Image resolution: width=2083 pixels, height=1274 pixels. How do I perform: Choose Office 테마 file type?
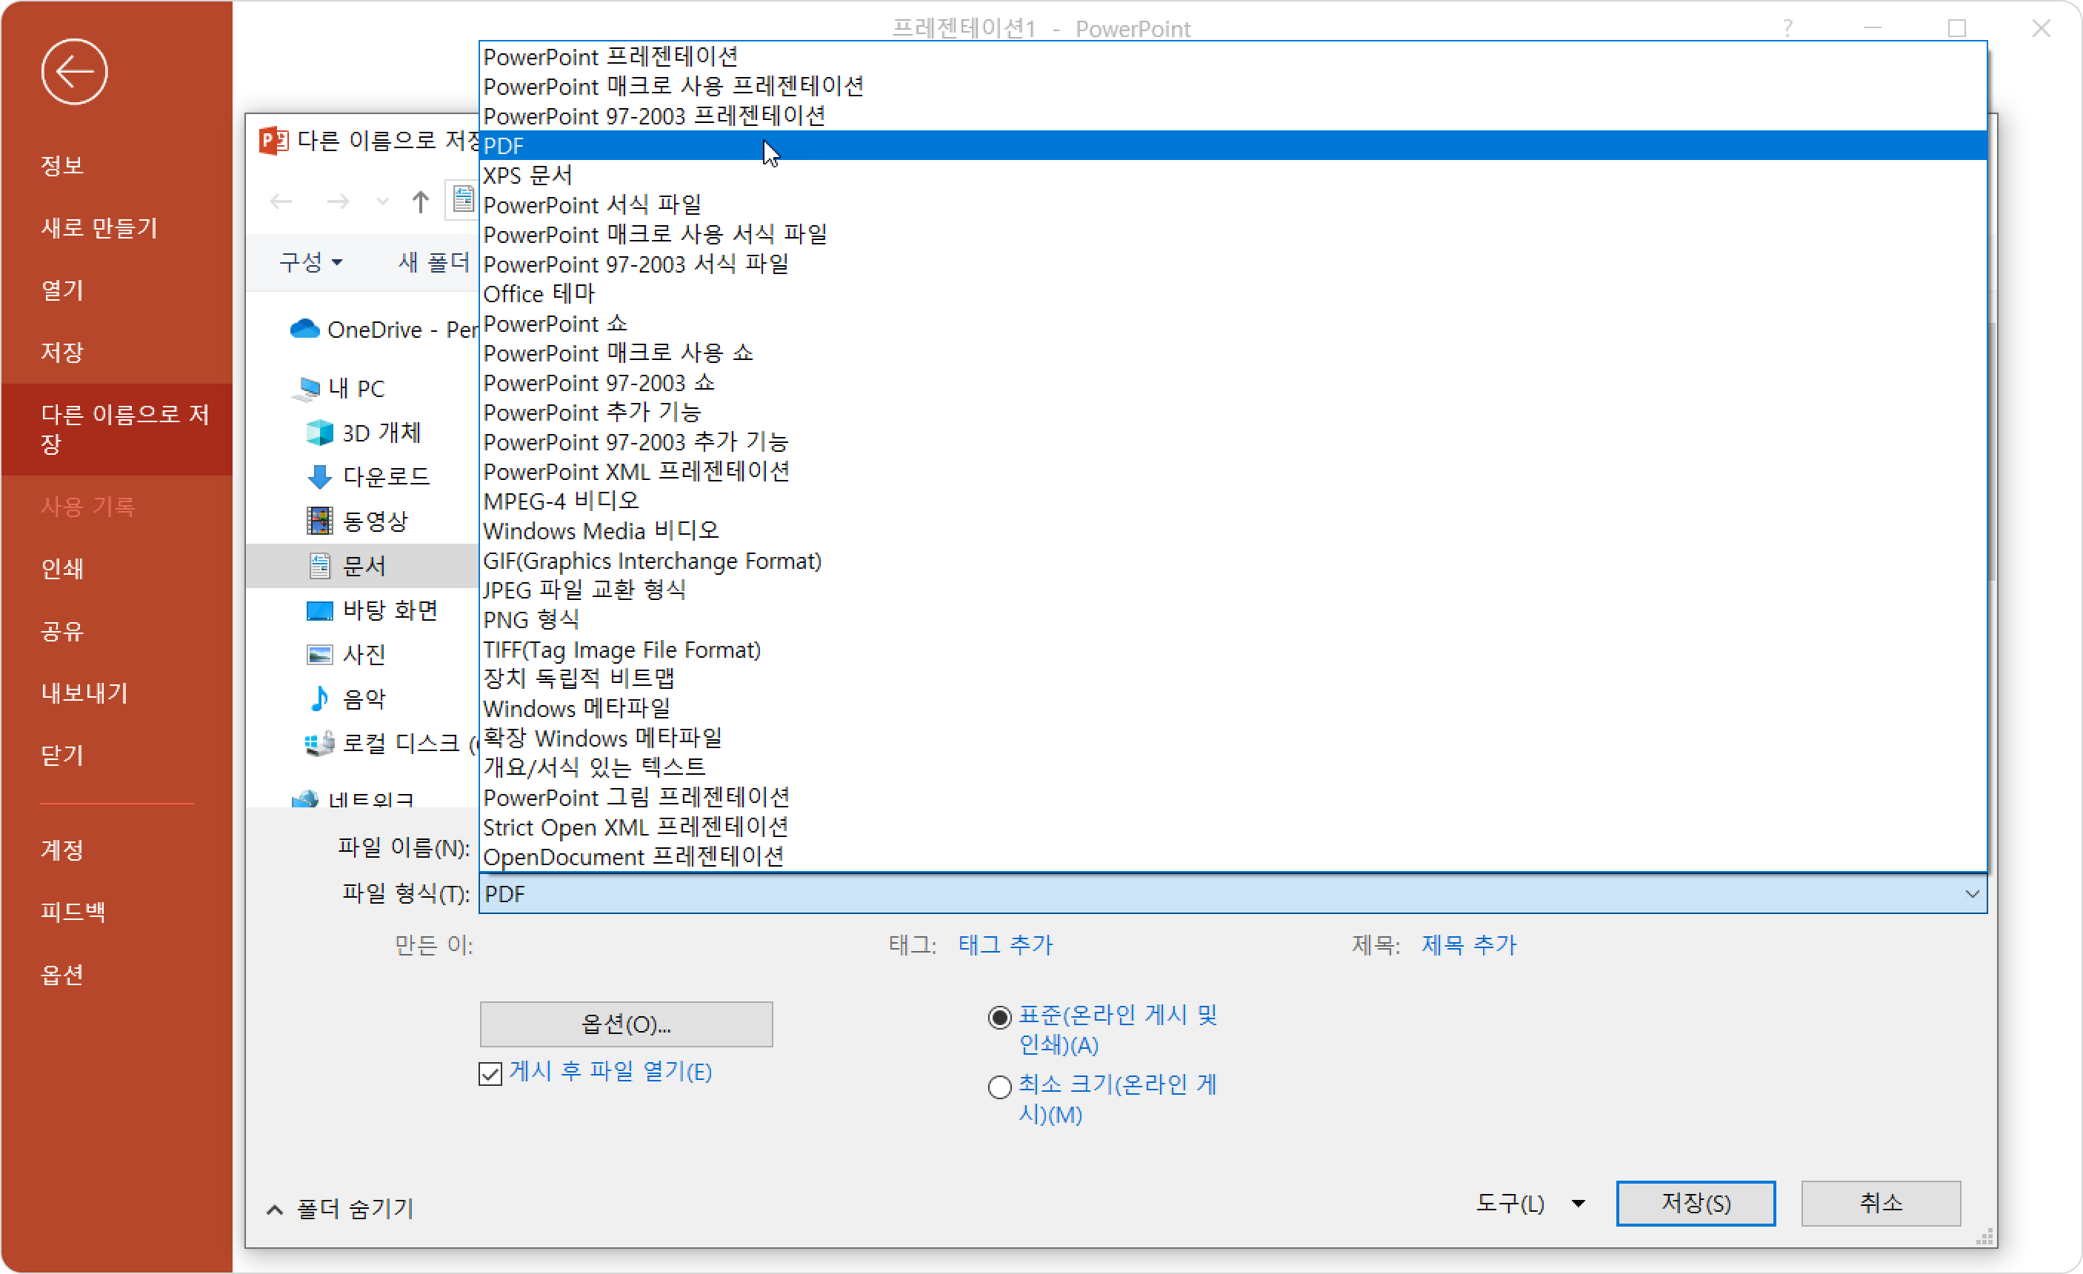pos(1233,293)
